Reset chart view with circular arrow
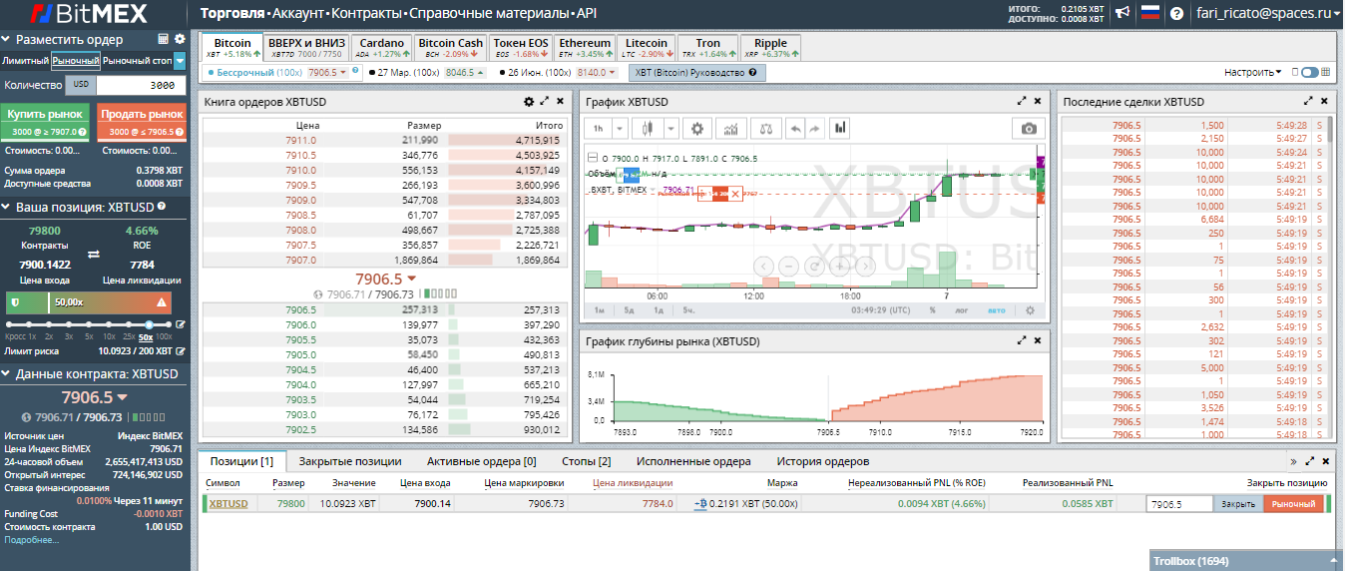1345x571 pixels. [814, 266]
